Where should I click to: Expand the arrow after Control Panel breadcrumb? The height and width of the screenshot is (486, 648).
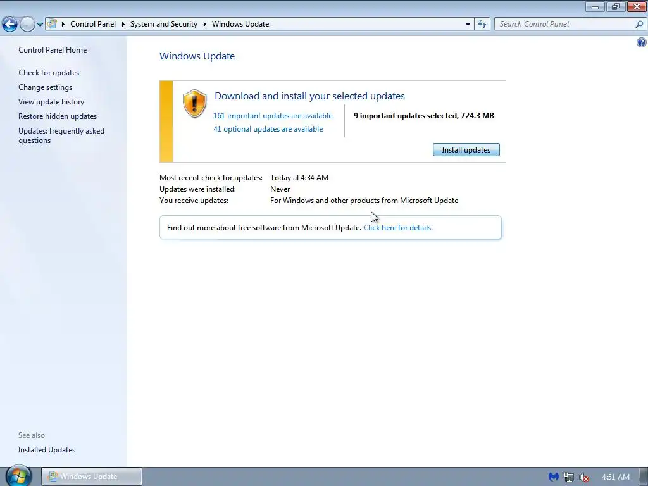(123, 24)
